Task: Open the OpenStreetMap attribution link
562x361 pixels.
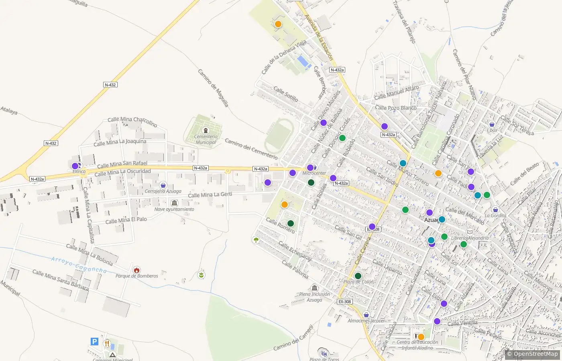Action: (x=536, y=354)
